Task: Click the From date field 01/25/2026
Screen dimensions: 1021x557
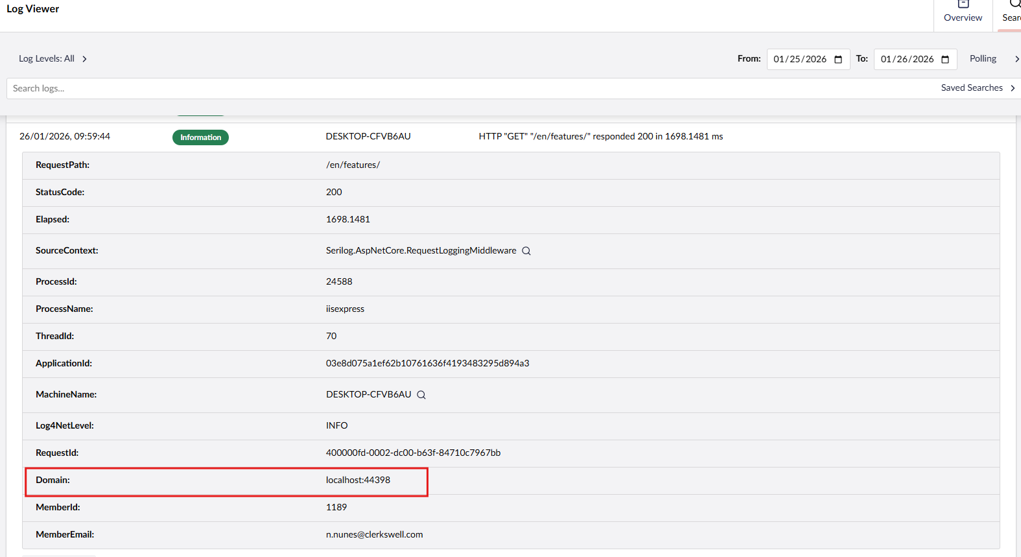Action: (800, 60)
